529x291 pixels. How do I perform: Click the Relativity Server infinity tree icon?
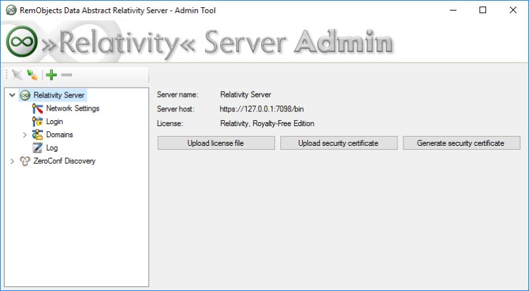point(25,95)
